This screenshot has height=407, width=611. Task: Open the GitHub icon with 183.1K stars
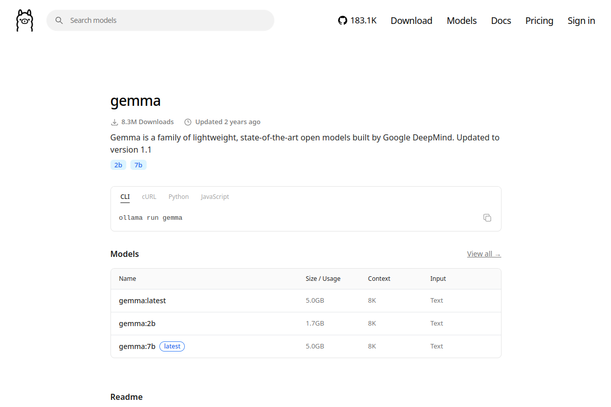pyautogui.click(x=342, y=20)
